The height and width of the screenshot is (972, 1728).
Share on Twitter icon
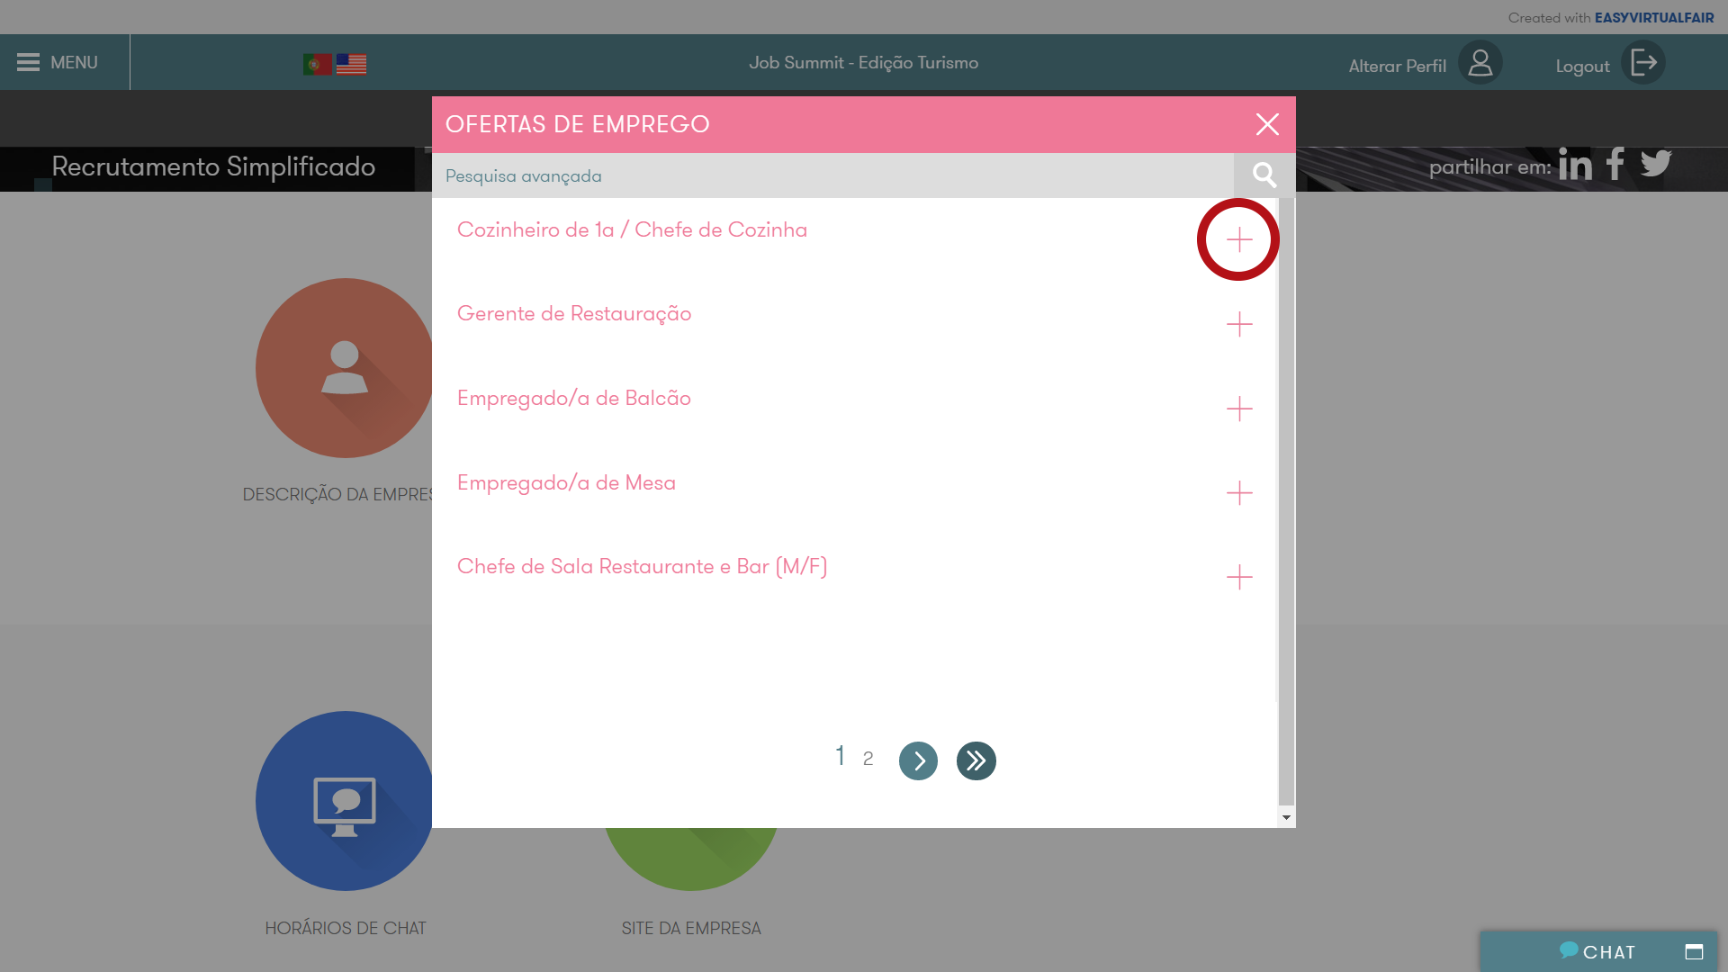[x=1656, y=163]
